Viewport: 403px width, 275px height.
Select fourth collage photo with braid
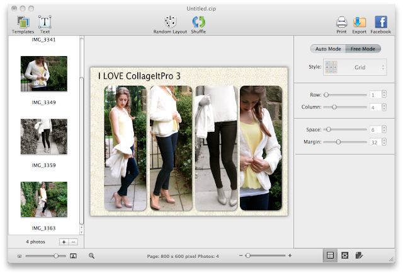261,148
